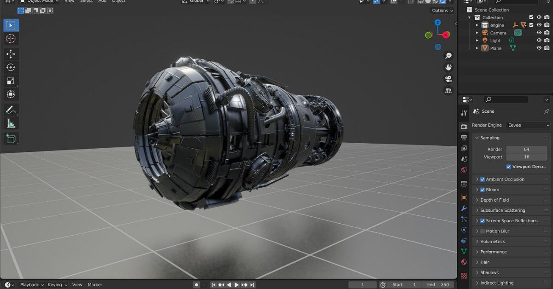Adjust the Render samples value
Image resolution: width=553 pixels, height=289 pixels.
[526, 149]
